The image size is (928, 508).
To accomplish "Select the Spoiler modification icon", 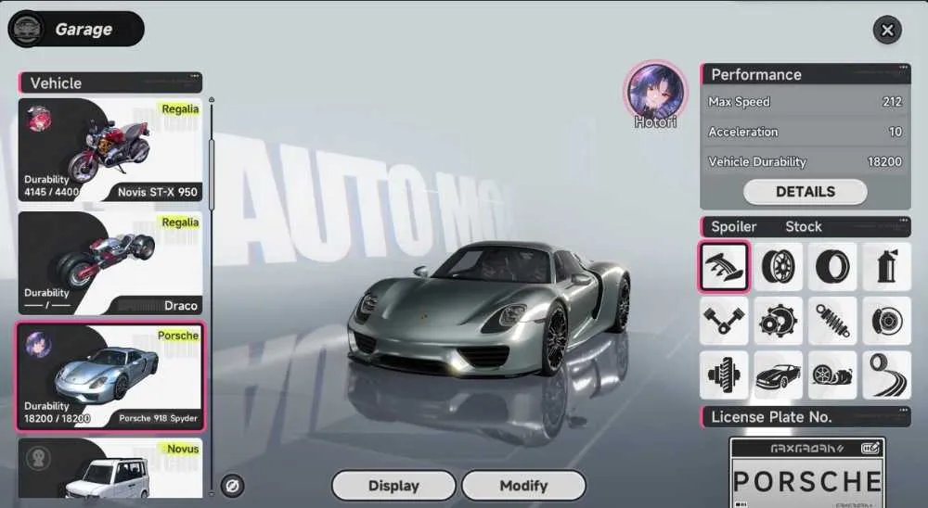I will click(x=724, y=266).
